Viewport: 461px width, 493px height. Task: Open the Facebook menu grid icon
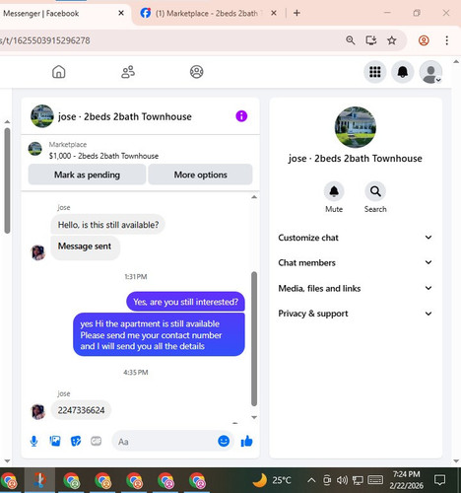(x=375, y=72)
